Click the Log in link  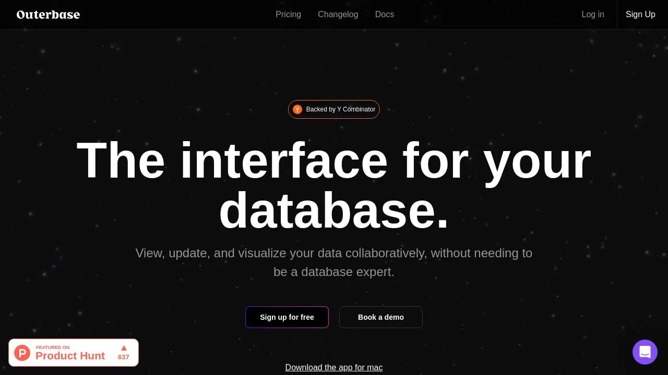(x=593, y=15)
